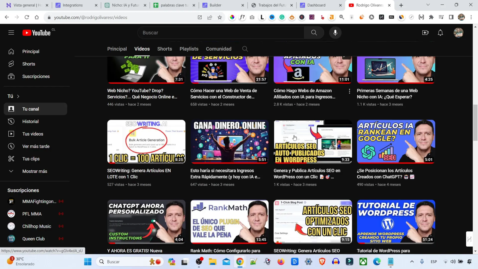The image size is (478, 269).
Task: Open the GANA DINERO ONLINE video thumbnail
Action: tap(229, 141)
